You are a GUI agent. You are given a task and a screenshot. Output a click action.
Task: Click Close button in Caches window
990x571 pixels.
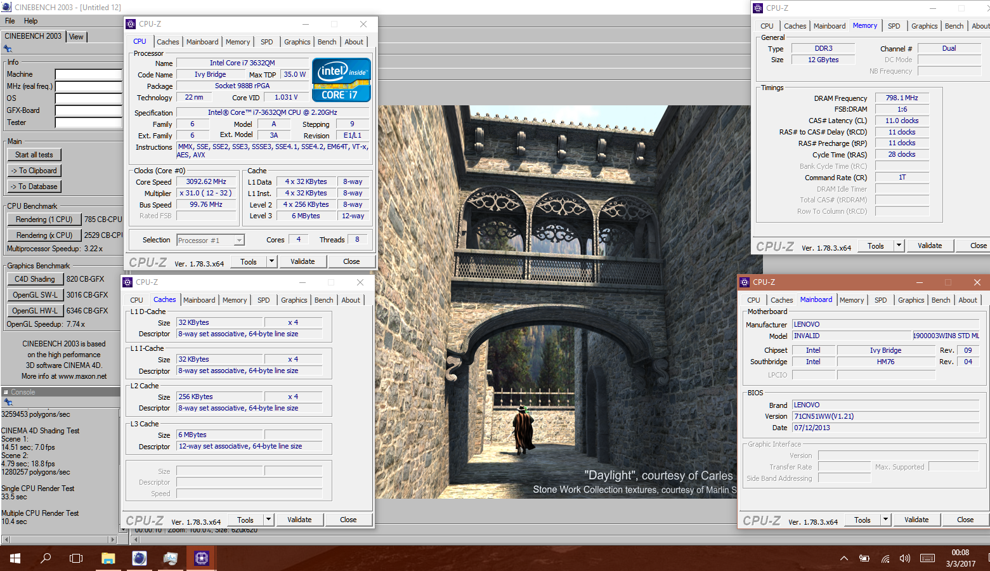coord(348,520)
